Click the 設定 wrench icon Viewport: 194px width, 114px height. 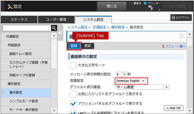pos(10,7)
